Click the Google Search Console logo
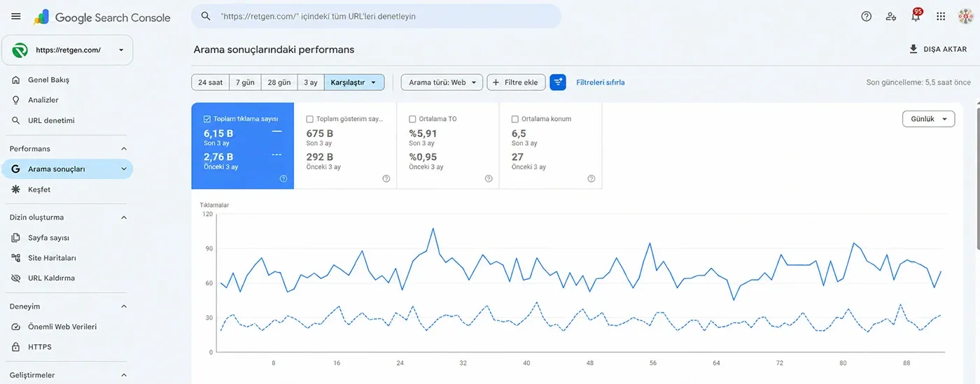Viewport: 980px width, 384px height. (x=102, y=17)
